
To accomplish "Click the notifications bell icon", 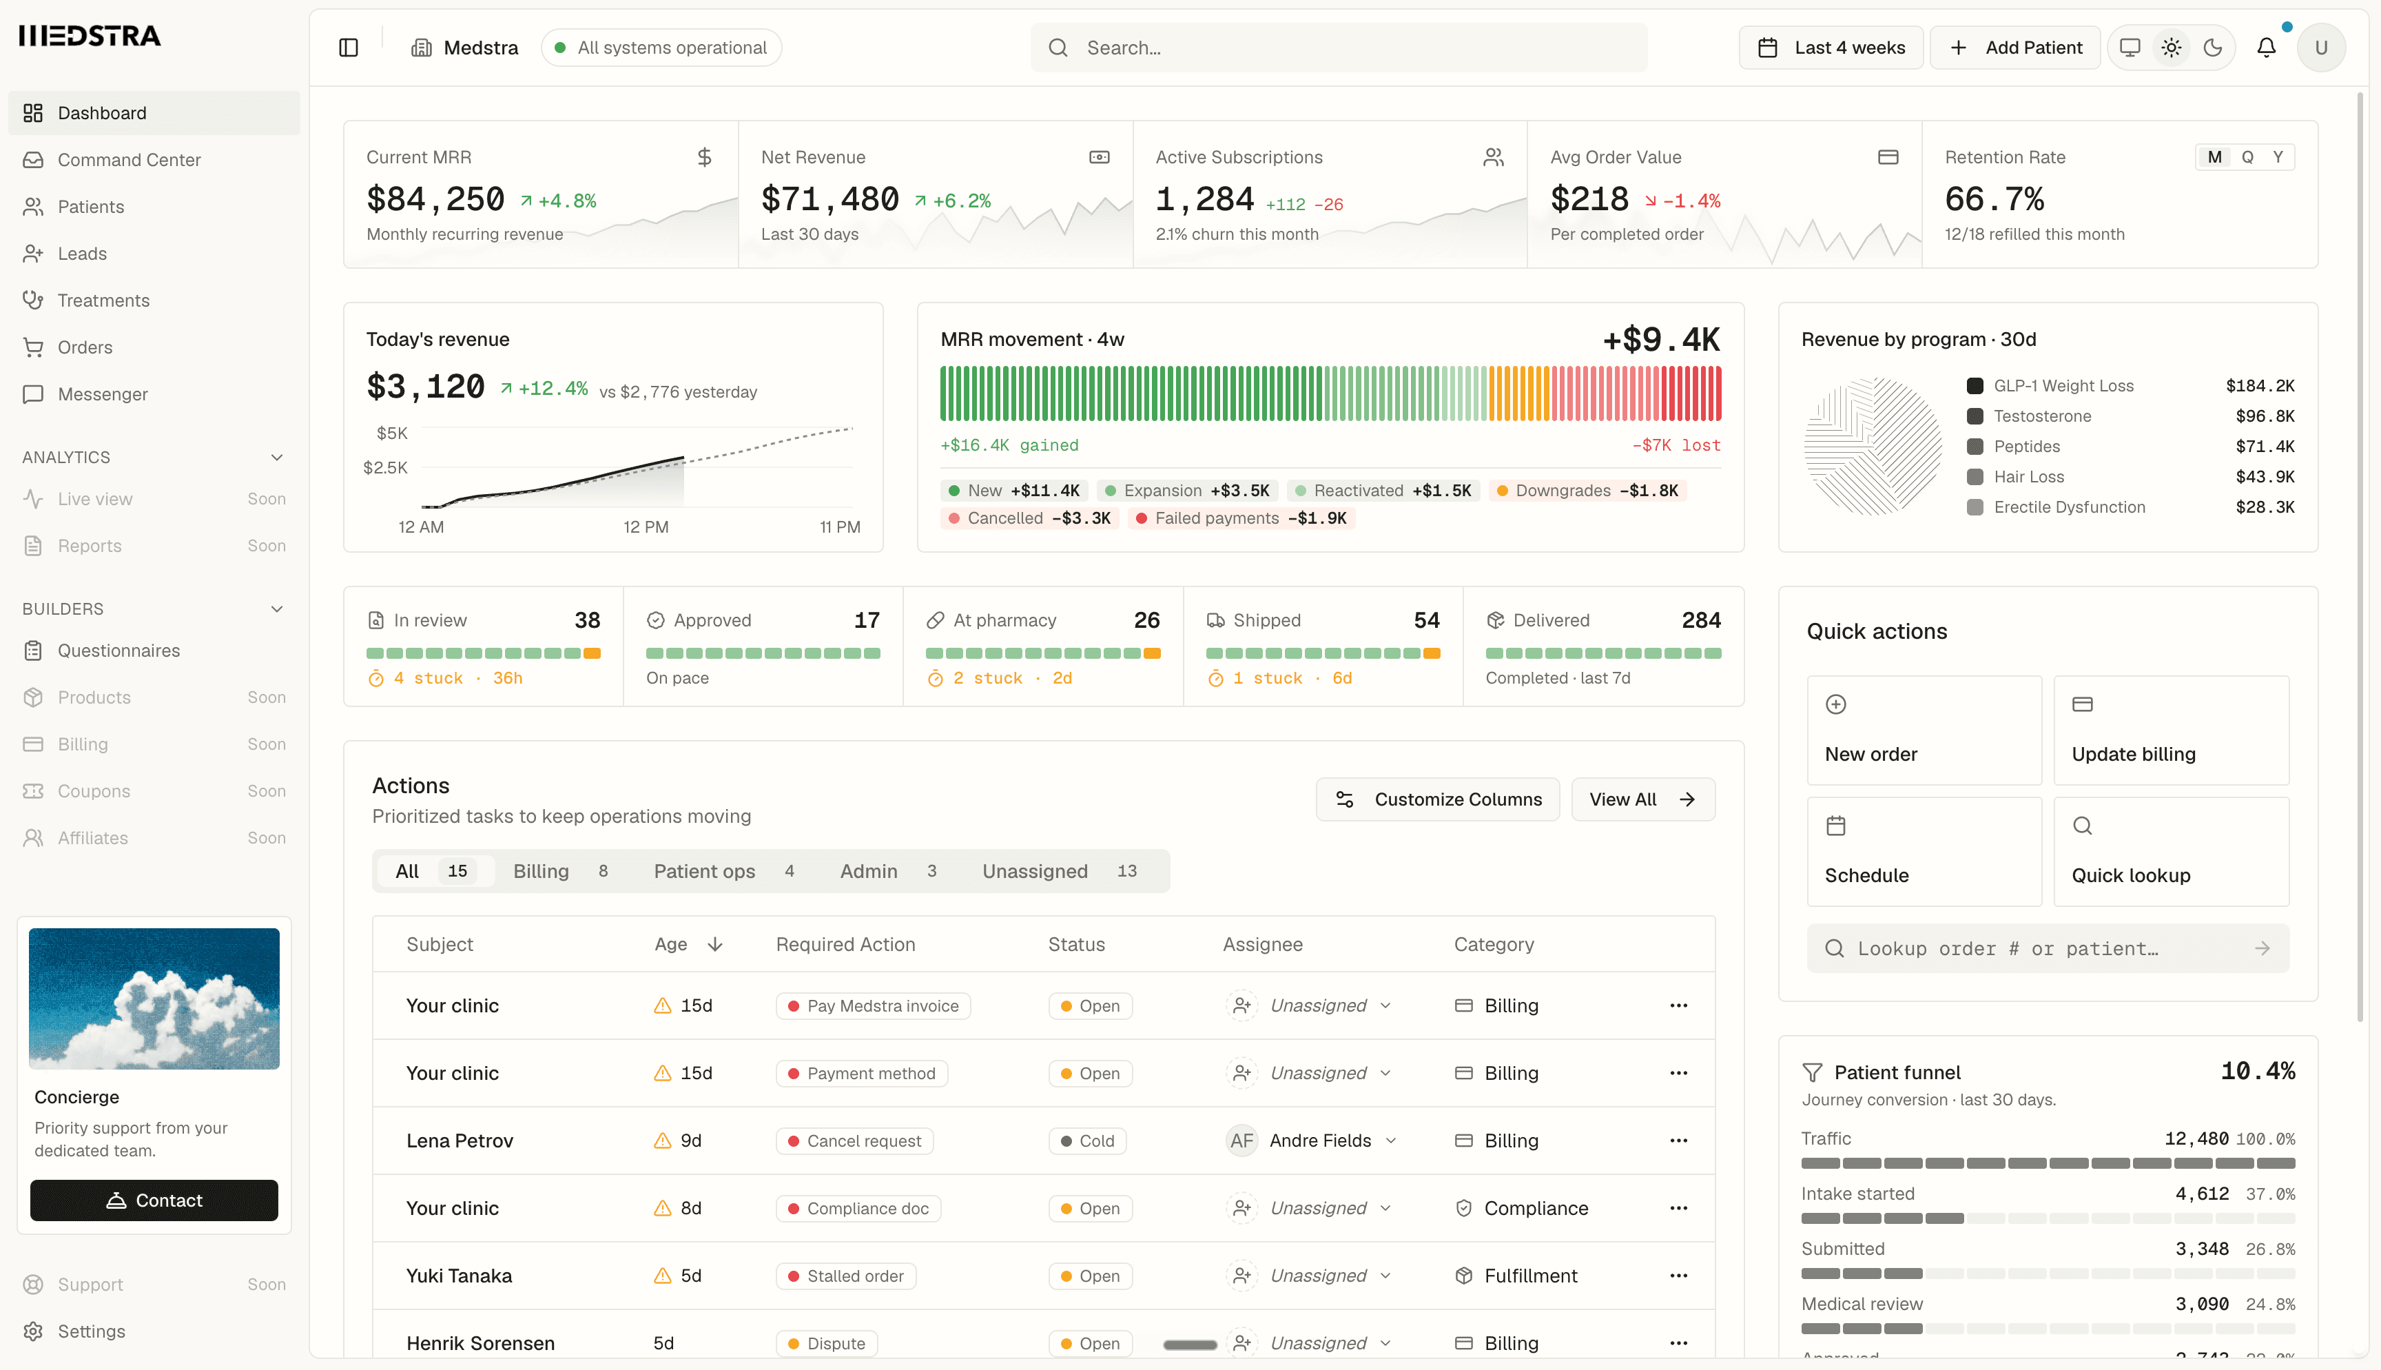I will (x=2266, y=48).
